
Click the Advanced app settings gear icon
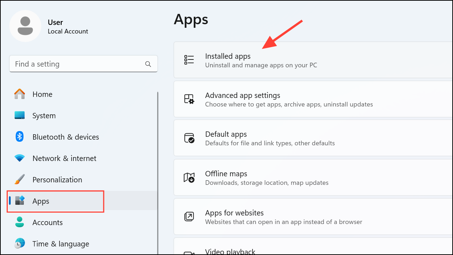pos(189,99)
